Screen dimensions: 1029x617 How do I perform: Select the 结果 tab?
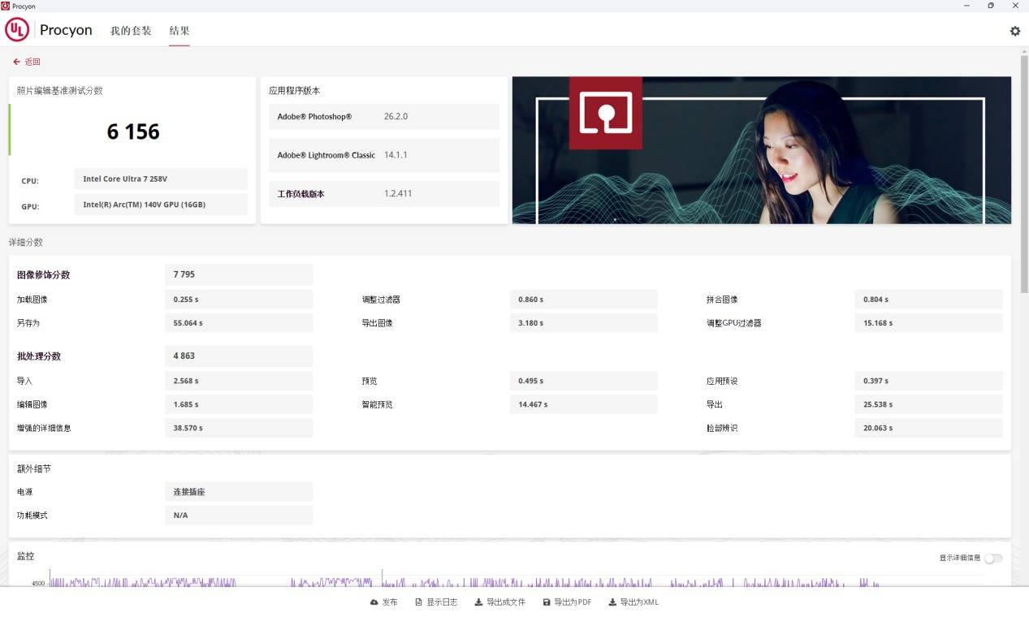tap(179, 31)
